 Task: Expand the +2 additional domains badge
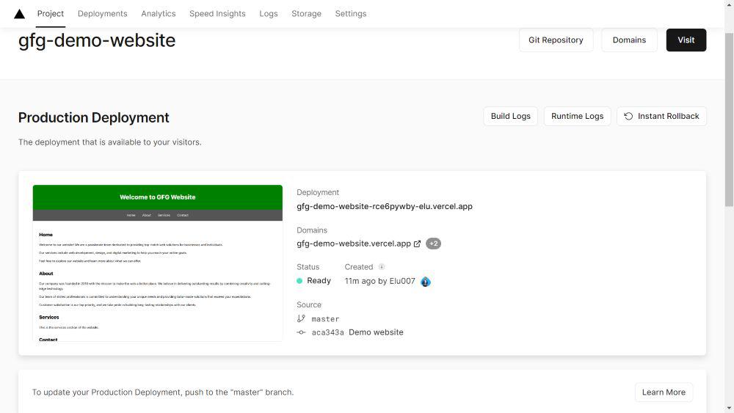click(433, 244)
